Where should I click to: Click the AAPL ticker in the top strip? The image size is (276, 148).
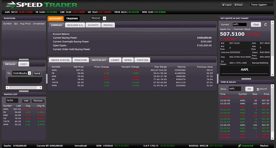pos(19,12)
